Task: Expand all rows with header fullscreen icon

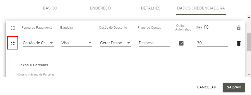Action: pos(13,28)
